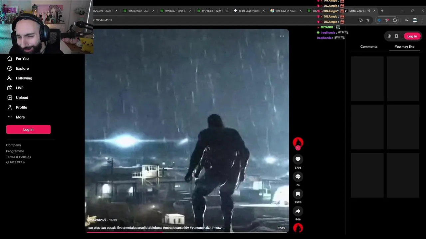Image resolution: width=426 pixels, height=239 pixels.
Task: Open the Company footer link
Action: pos(14,145)
